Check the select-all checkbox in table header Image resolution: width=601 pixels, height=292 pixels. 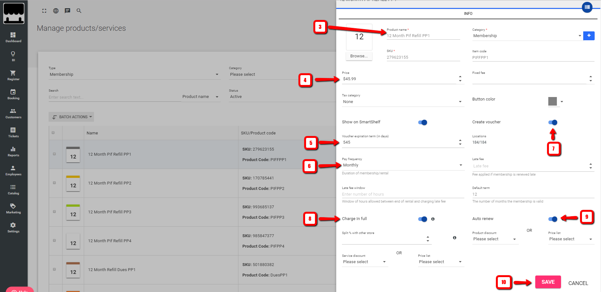coord(53,133)
